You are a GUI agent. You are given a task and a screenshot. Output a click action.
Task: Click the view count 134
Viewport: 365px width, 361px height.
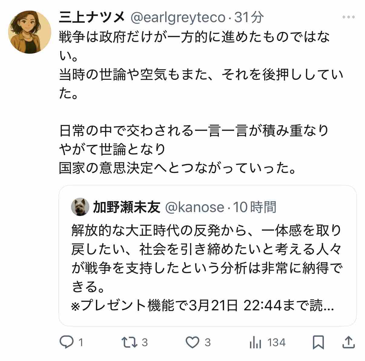click(277, 343)
